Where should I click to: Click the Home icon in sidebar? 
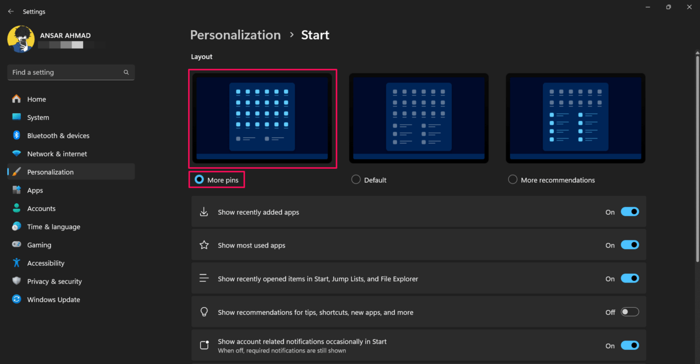coord(16,99)
